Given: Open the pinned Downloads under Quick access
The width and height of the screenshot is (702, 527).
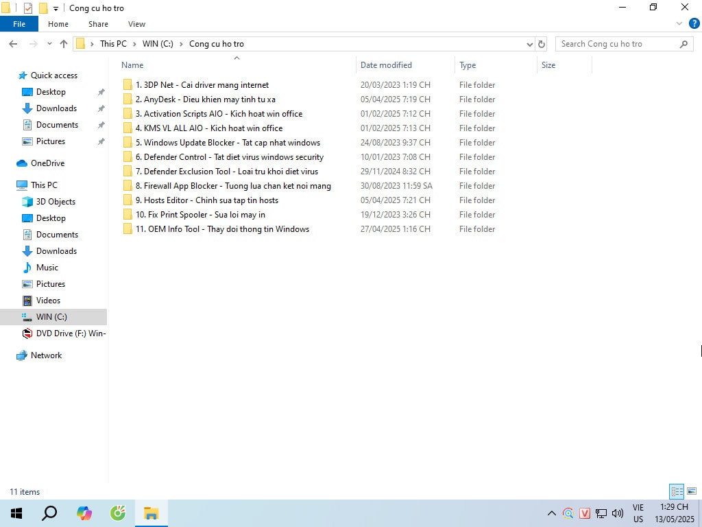Looking at the screenshot, I should [x=56, y=108].
